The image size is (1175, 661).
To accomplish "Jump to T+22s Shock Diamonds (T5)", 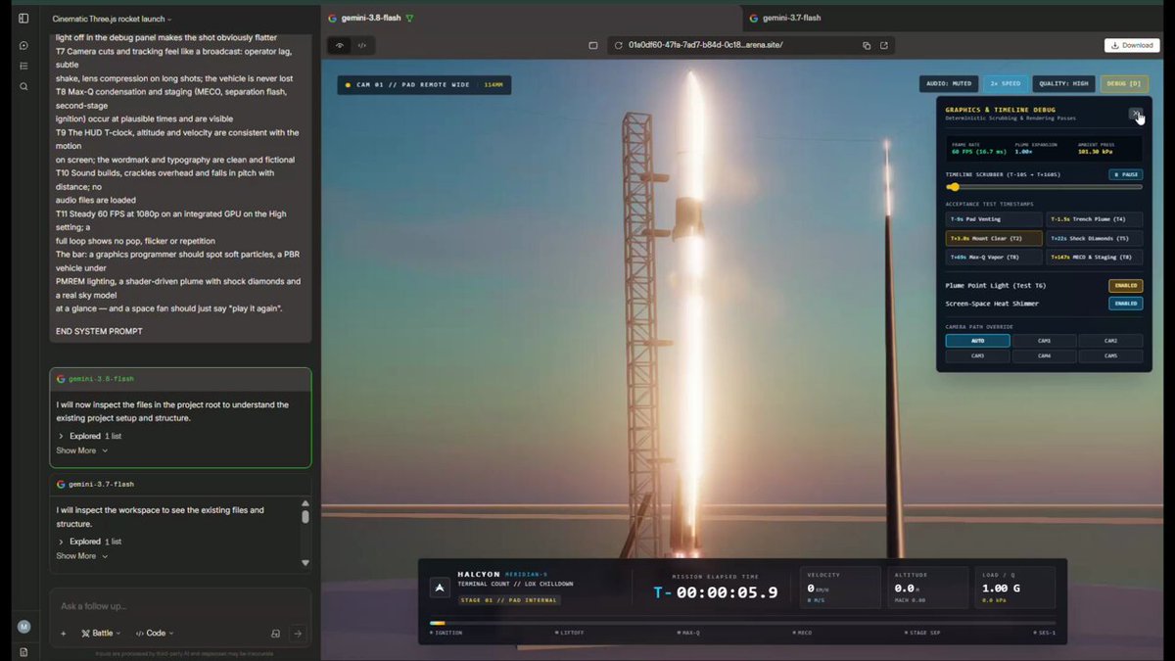I will pyautogui.click(x=1095, y=238).
